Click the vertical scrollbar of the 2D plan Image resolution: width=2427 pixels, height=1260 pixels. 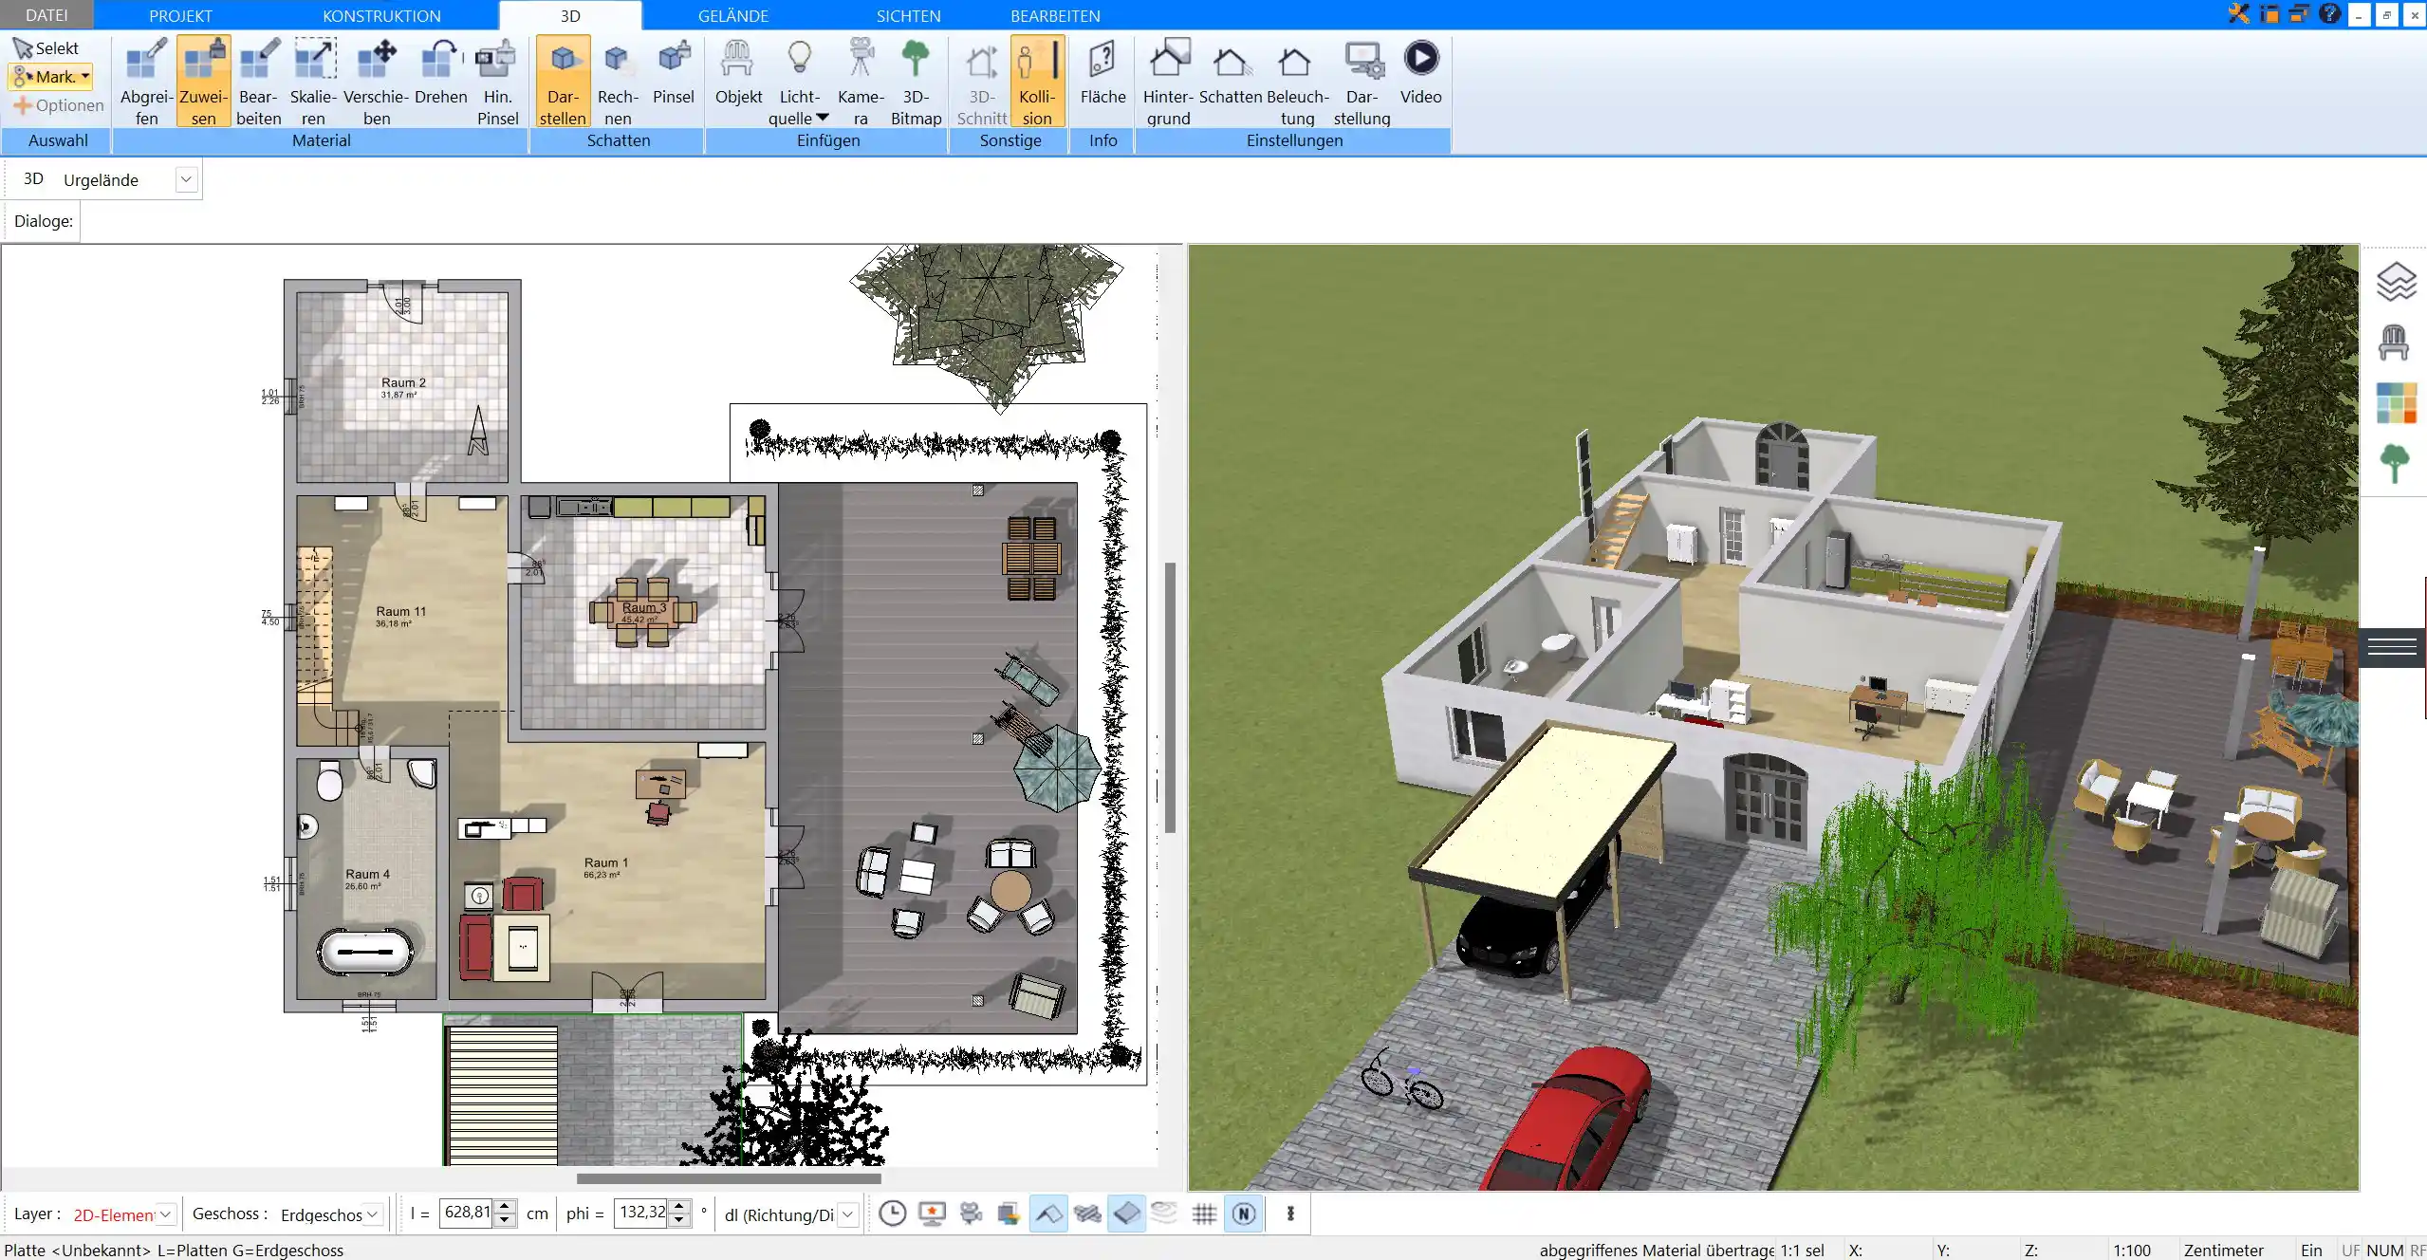[1170, 697]
